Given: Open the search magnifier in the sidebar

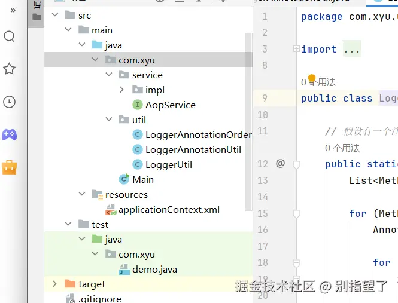Looking at the screenshot, I should click(x=10, y=36).
